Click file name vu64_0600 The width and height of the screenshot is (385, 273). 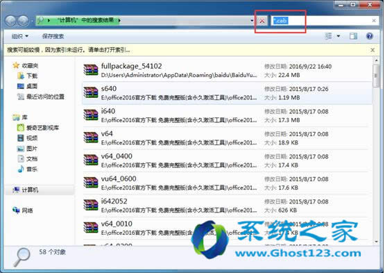119,179
